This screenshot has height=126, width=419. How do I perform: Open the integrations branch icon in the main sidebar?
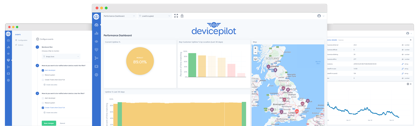[96, 58]
